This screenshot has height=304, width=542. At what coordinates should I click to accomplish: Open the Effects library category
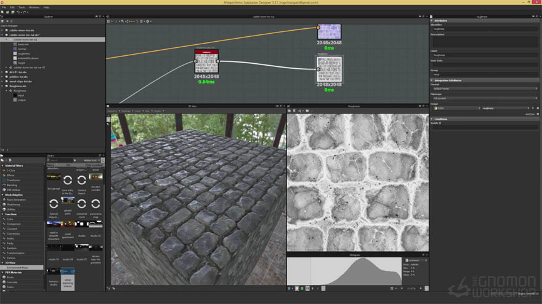point(10,176)
